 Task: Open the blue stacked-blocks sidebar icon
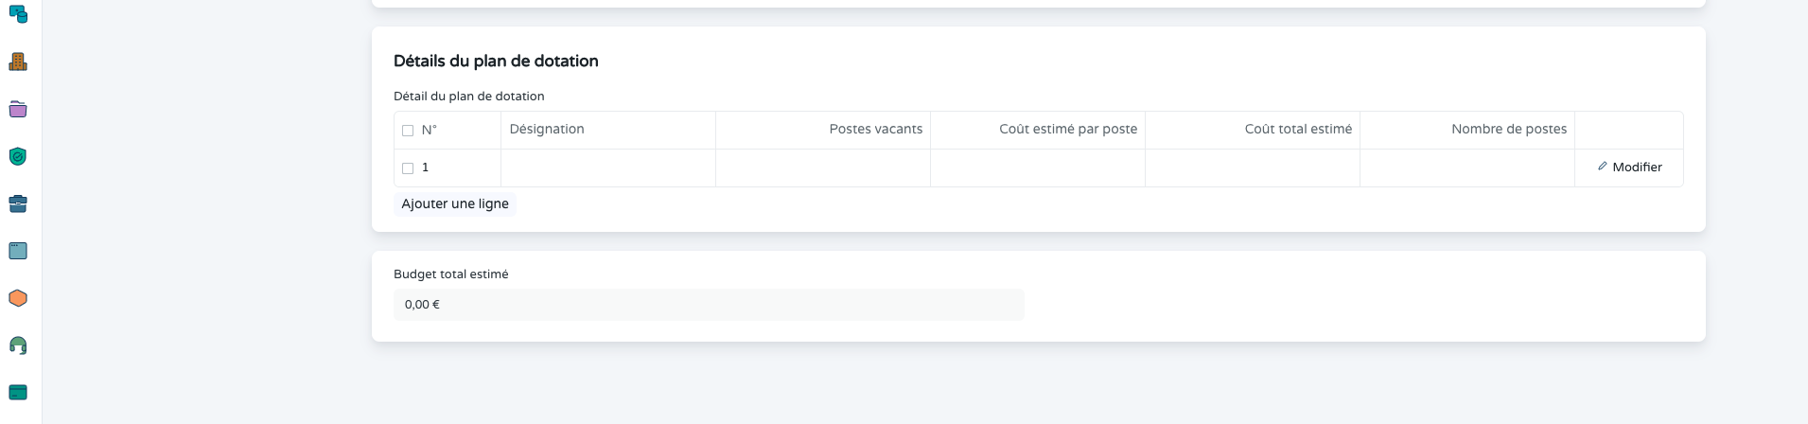pos(18,14)
